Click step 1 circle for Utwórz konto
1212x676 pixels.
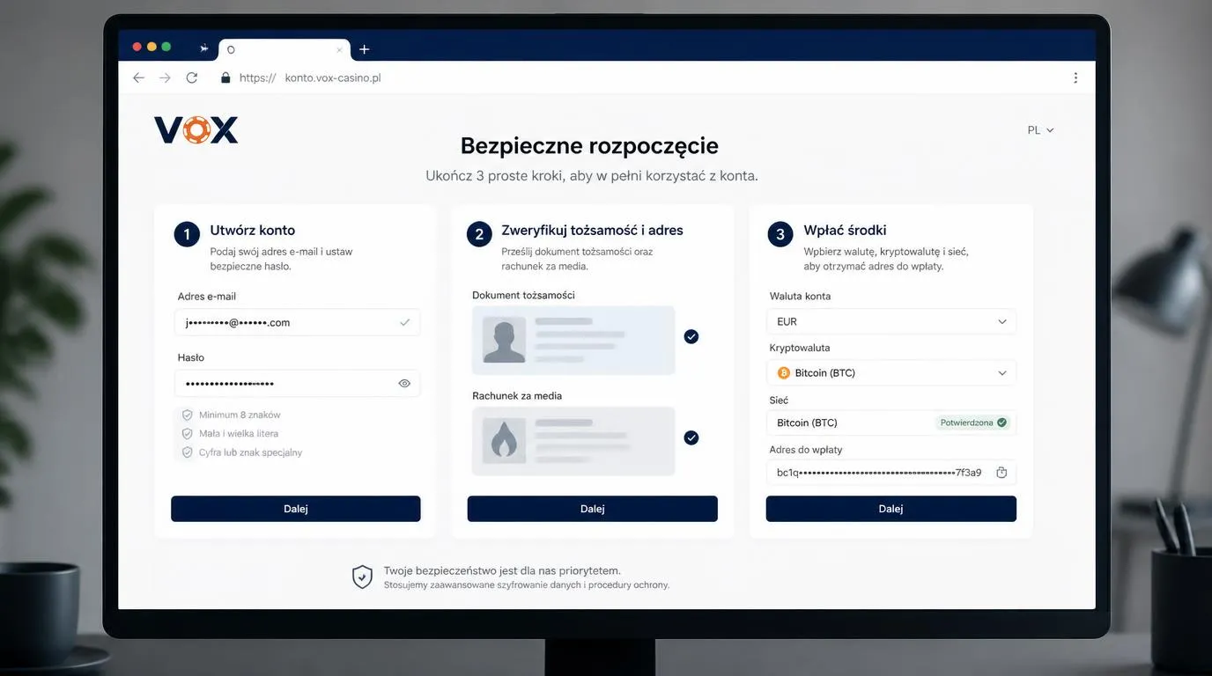click(187, 234)
